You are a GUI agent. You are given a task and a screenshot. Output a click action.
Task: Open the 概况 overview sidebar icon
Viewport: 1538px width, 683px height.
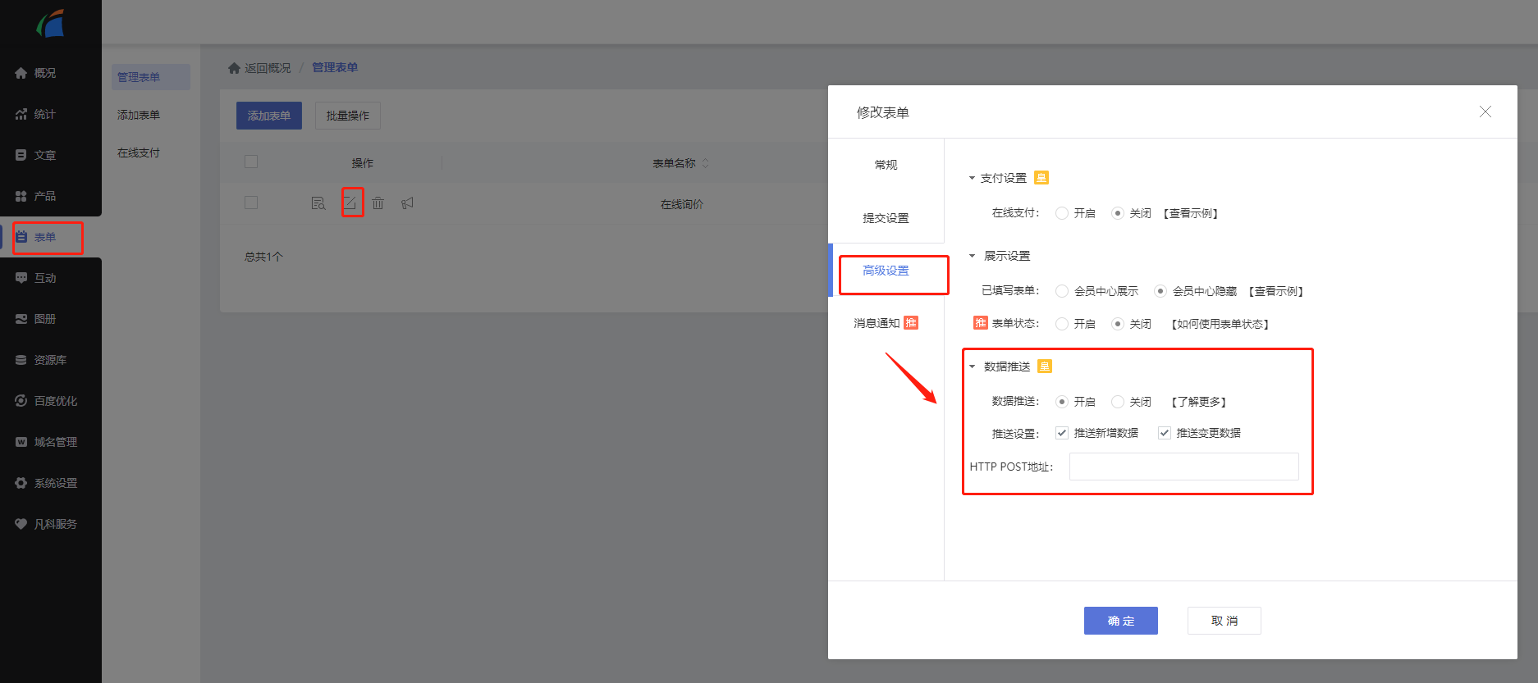(x=21, y=73)
